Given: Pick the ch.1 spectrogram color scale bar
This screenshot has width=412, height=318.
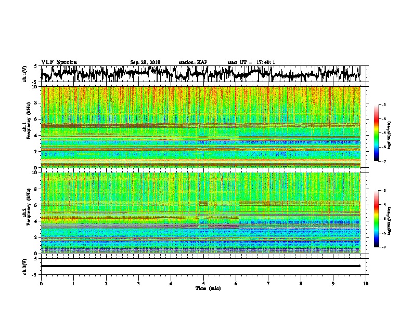Looking at the screenshot, I should 376,133.
